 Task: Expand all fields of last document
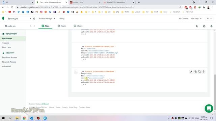[76, 72]
